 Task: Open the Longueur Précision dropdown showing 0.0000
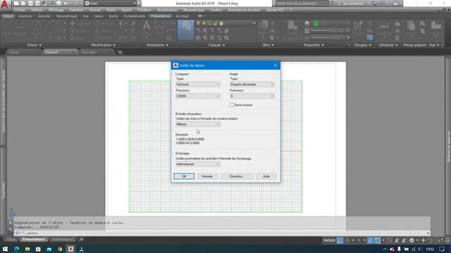[198, 96]
